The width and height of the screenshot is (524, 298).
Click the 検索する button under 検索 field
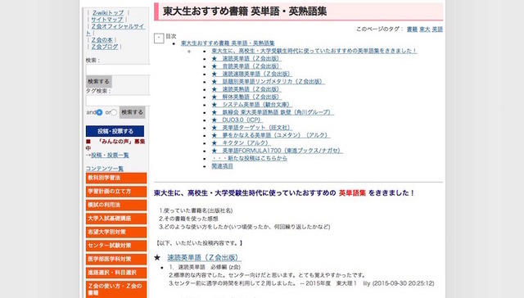[98, 82]
